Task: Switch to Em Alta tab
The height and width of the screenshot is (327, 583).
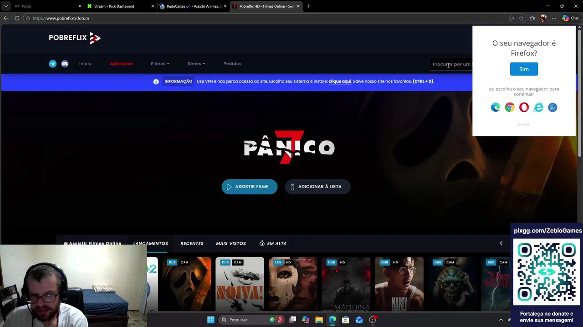Action: 273,243
